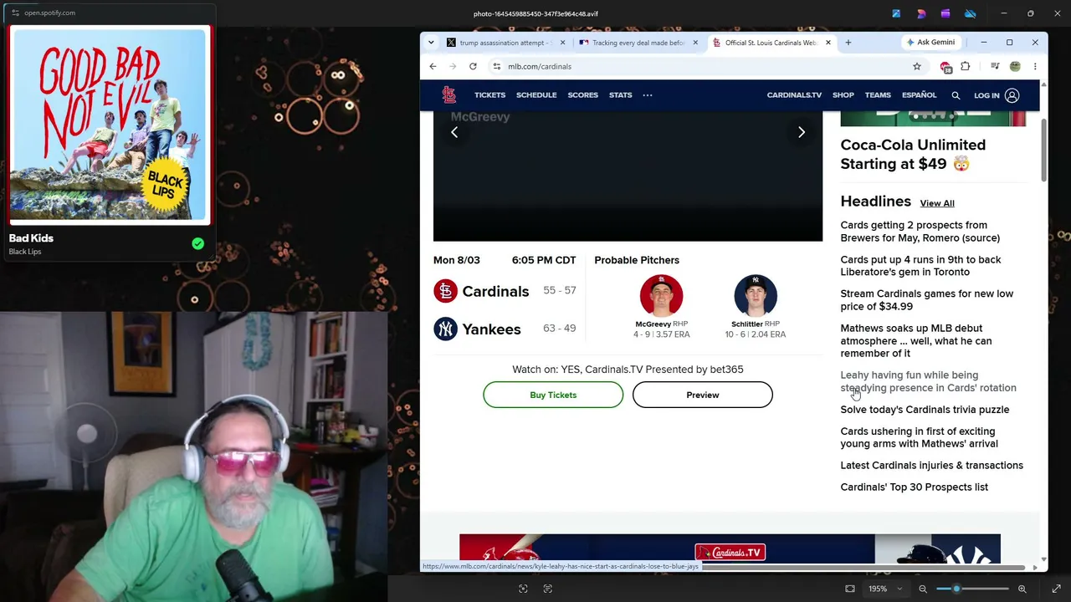Viewport: 1071px width, 602px height.
Task: Open headline about 4 runs in 9th
Action: (x=920, y=266)
